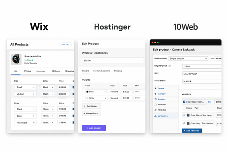Image resolution: width=228 pixels, height=152 pixels.
Task: Click the Wix logo
Action: (x=39, y=27)
